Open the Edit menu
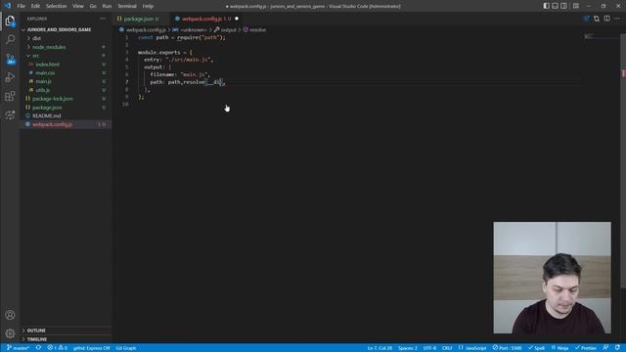626x352 pixels. click(35, 6)
